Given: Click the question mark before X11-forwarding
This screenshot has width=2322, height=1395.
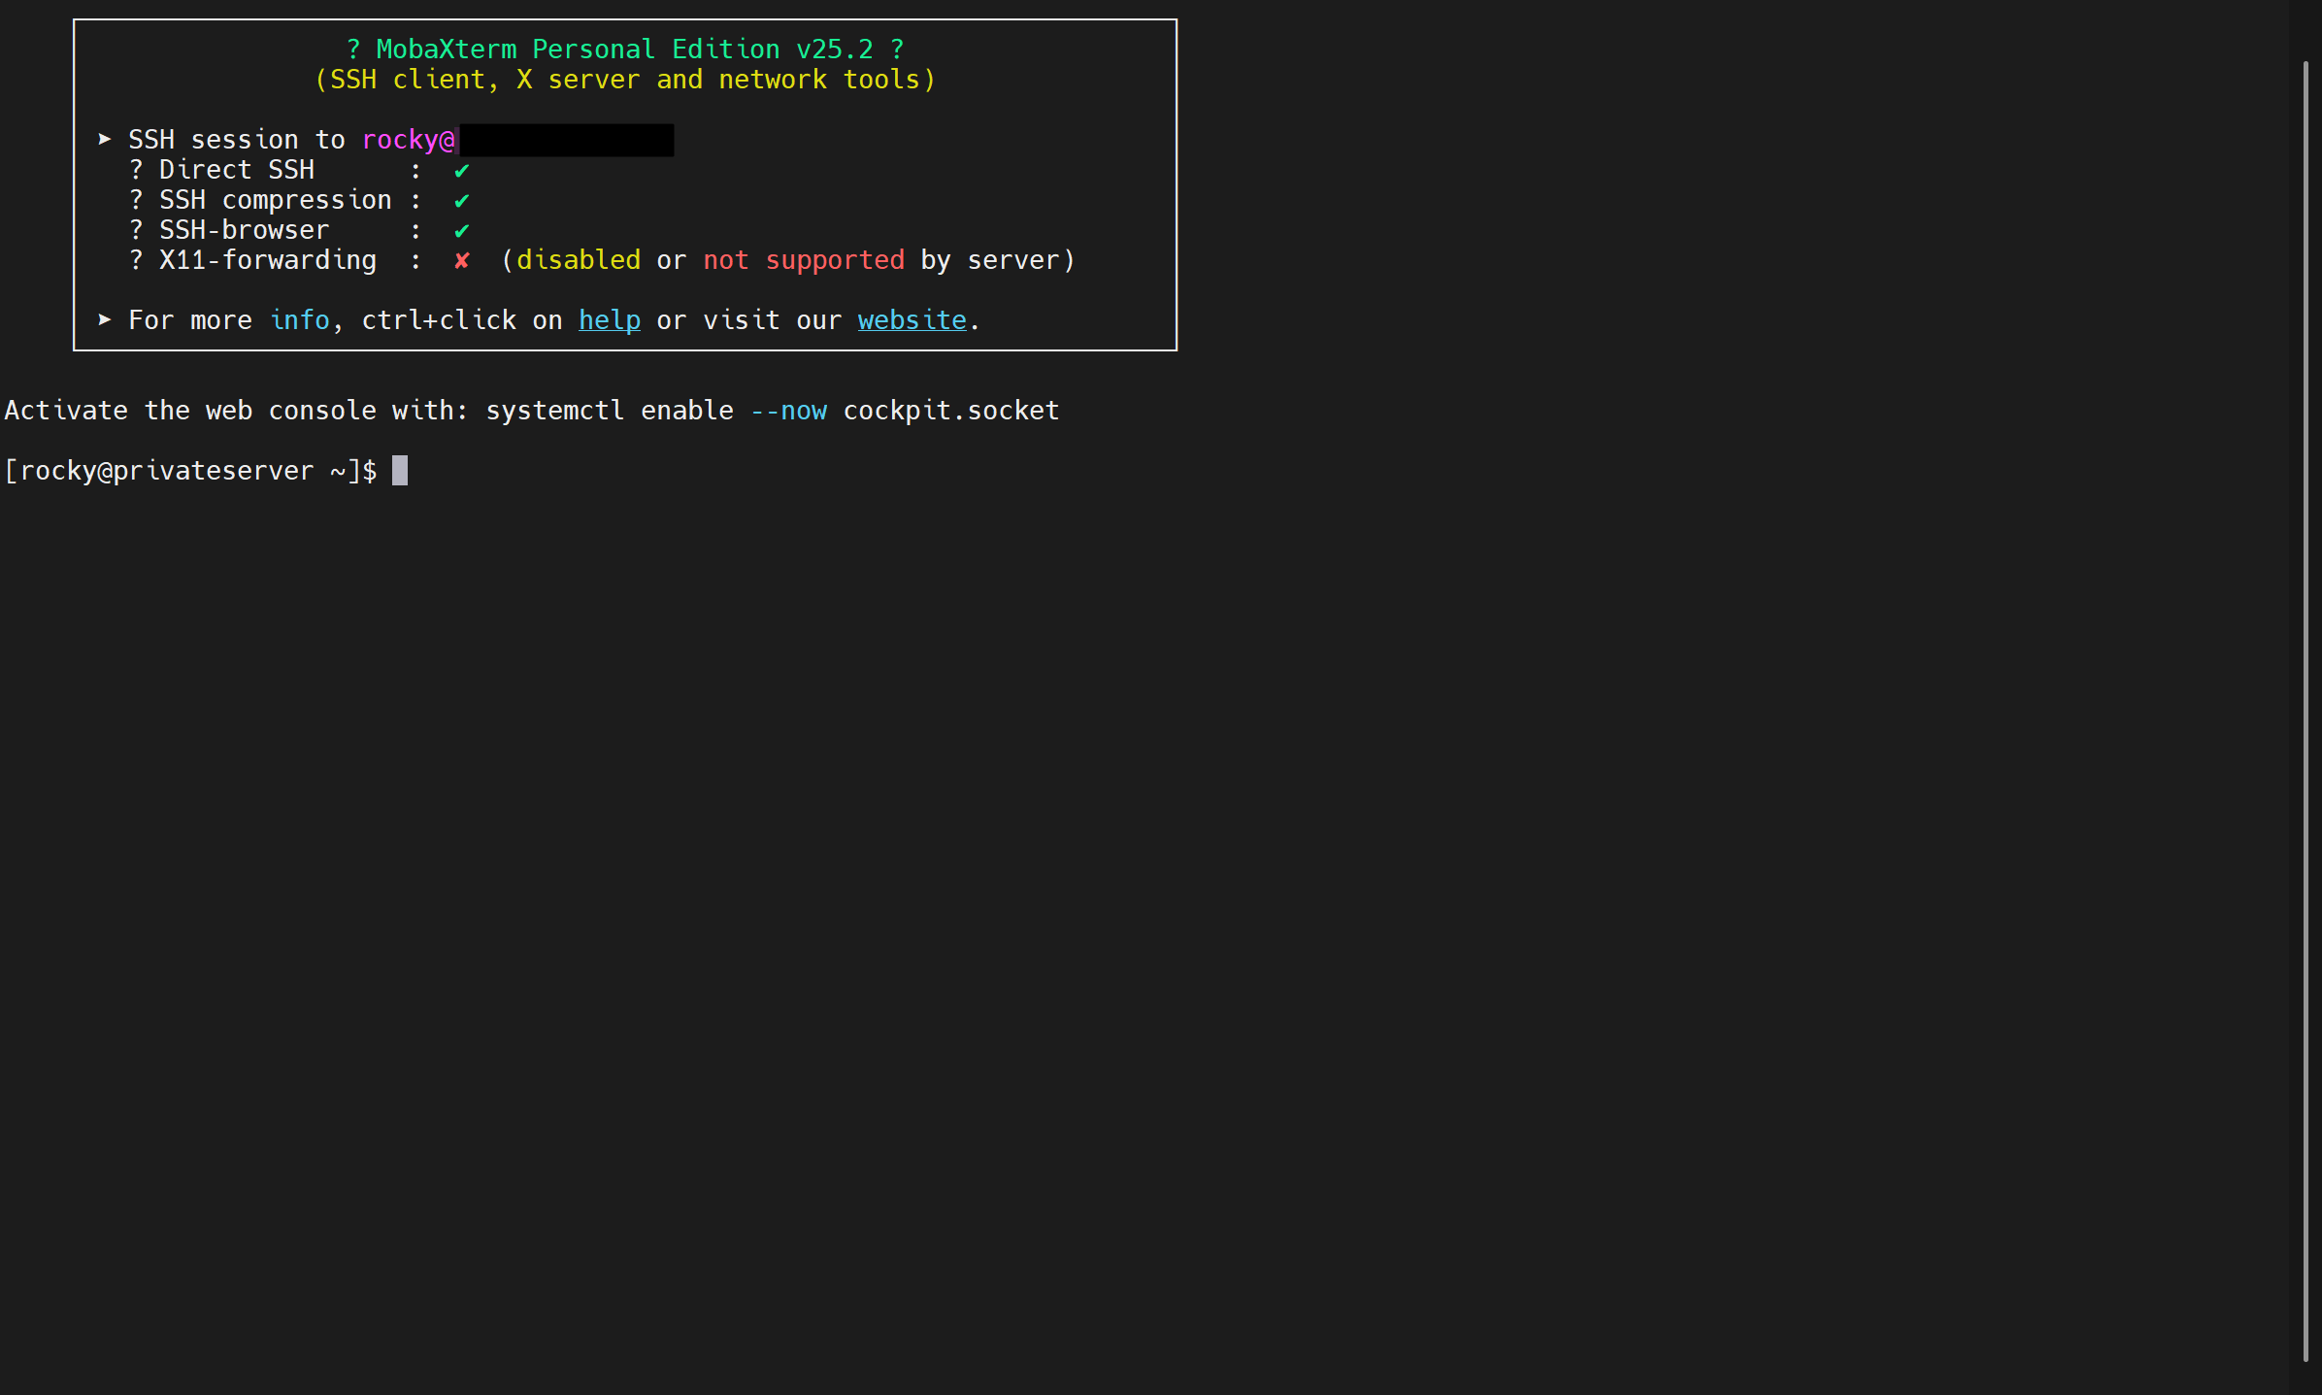Looking at the screenshot, I should point(136,260).
